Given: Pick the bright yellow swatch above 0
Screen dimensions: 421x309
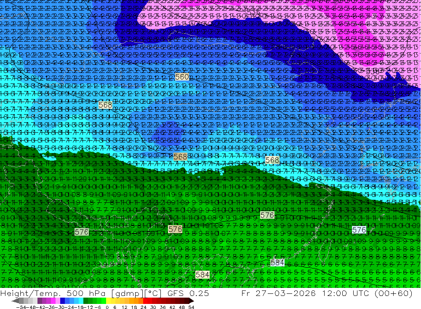Looking at the screenshot, I should [x=109, y=301].
